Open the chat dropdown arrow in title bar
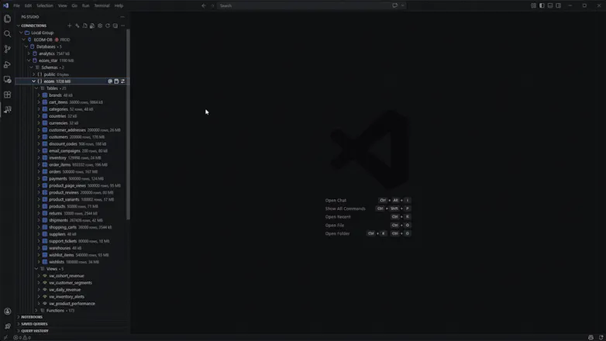The height and width of the screenshot is (341, 606). (x=403, y=5)
